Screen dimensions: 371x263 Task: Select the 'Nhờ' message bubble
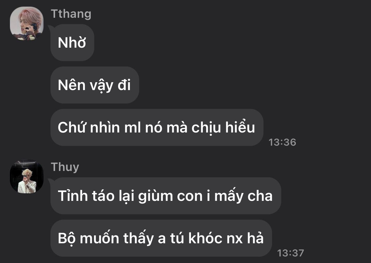[x=73, y=42]
